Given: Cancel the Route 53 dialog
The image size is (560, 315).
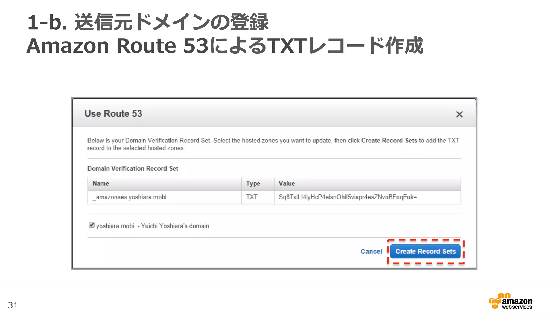Looking at the screenshot, I should click(371, 251).
